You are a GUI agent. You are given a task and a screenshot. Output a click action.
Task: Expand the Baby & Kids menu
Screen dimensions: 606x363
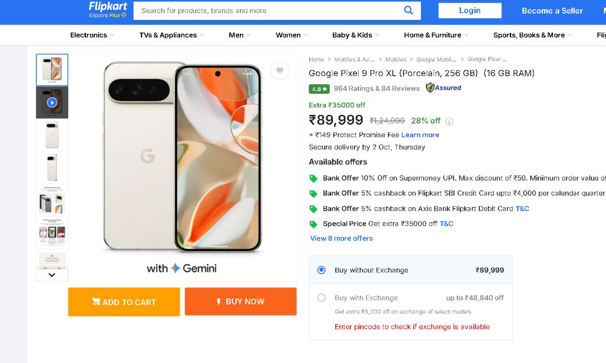(356, 35)
